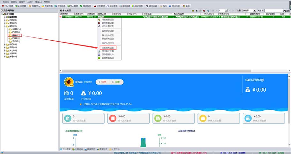291x154 pixels.
Task: Open the 查看 menu
Action: pos(22,2)
